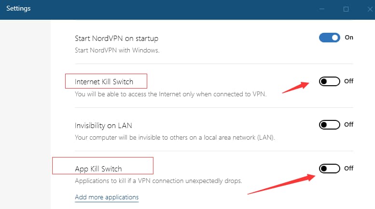Click the Start NordVPN on startup label

pyautogui.click(x=116, y=38)
